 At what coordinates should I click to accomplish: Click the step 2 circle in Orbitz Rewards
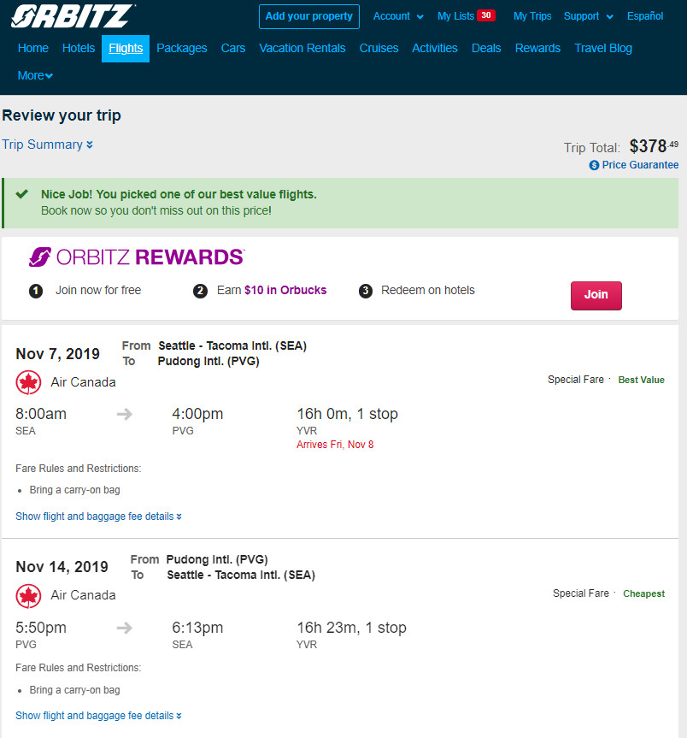(200, 291)
